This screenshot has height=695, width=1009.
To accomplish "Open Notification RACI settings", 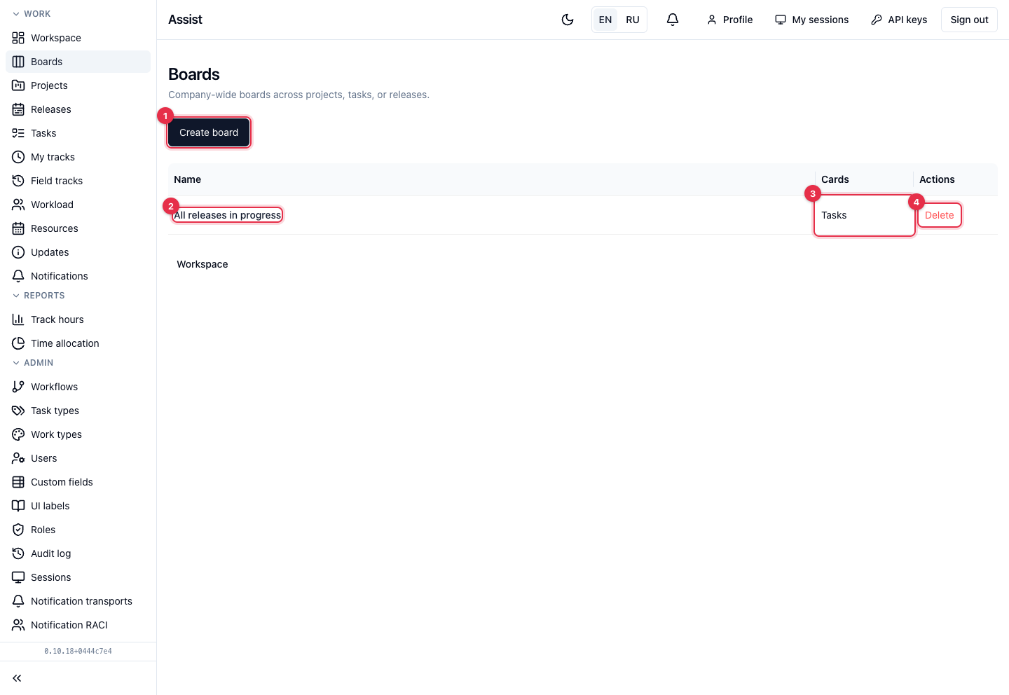I will (x=78, y=625).
